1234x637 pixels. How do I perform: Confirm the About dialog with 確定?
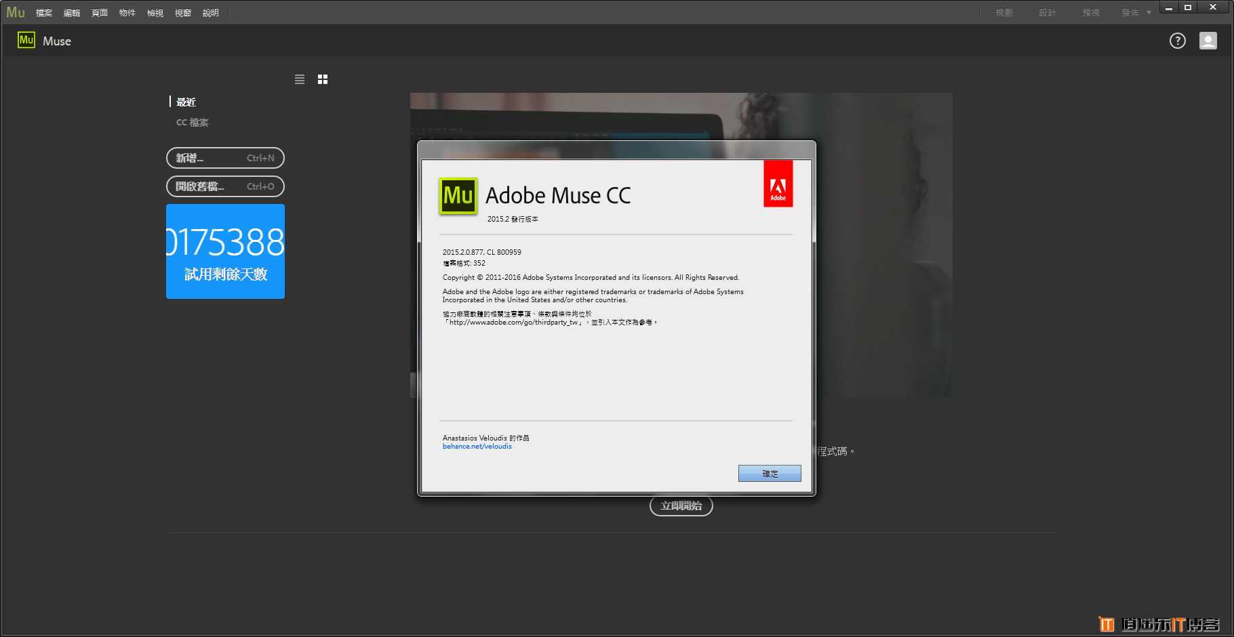point(770,474)
